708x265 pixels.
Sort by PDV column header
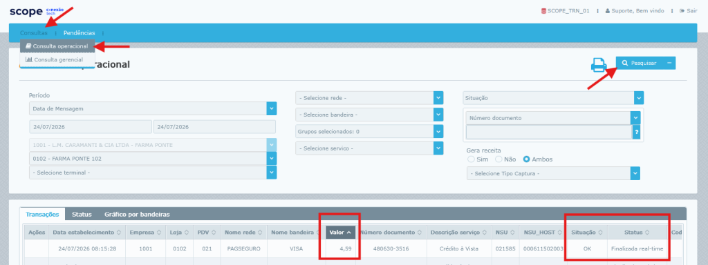206,233
